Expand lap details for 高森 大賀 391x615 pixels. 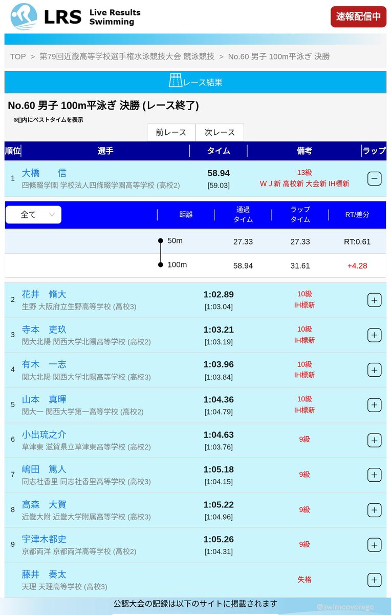pos(374,510)
